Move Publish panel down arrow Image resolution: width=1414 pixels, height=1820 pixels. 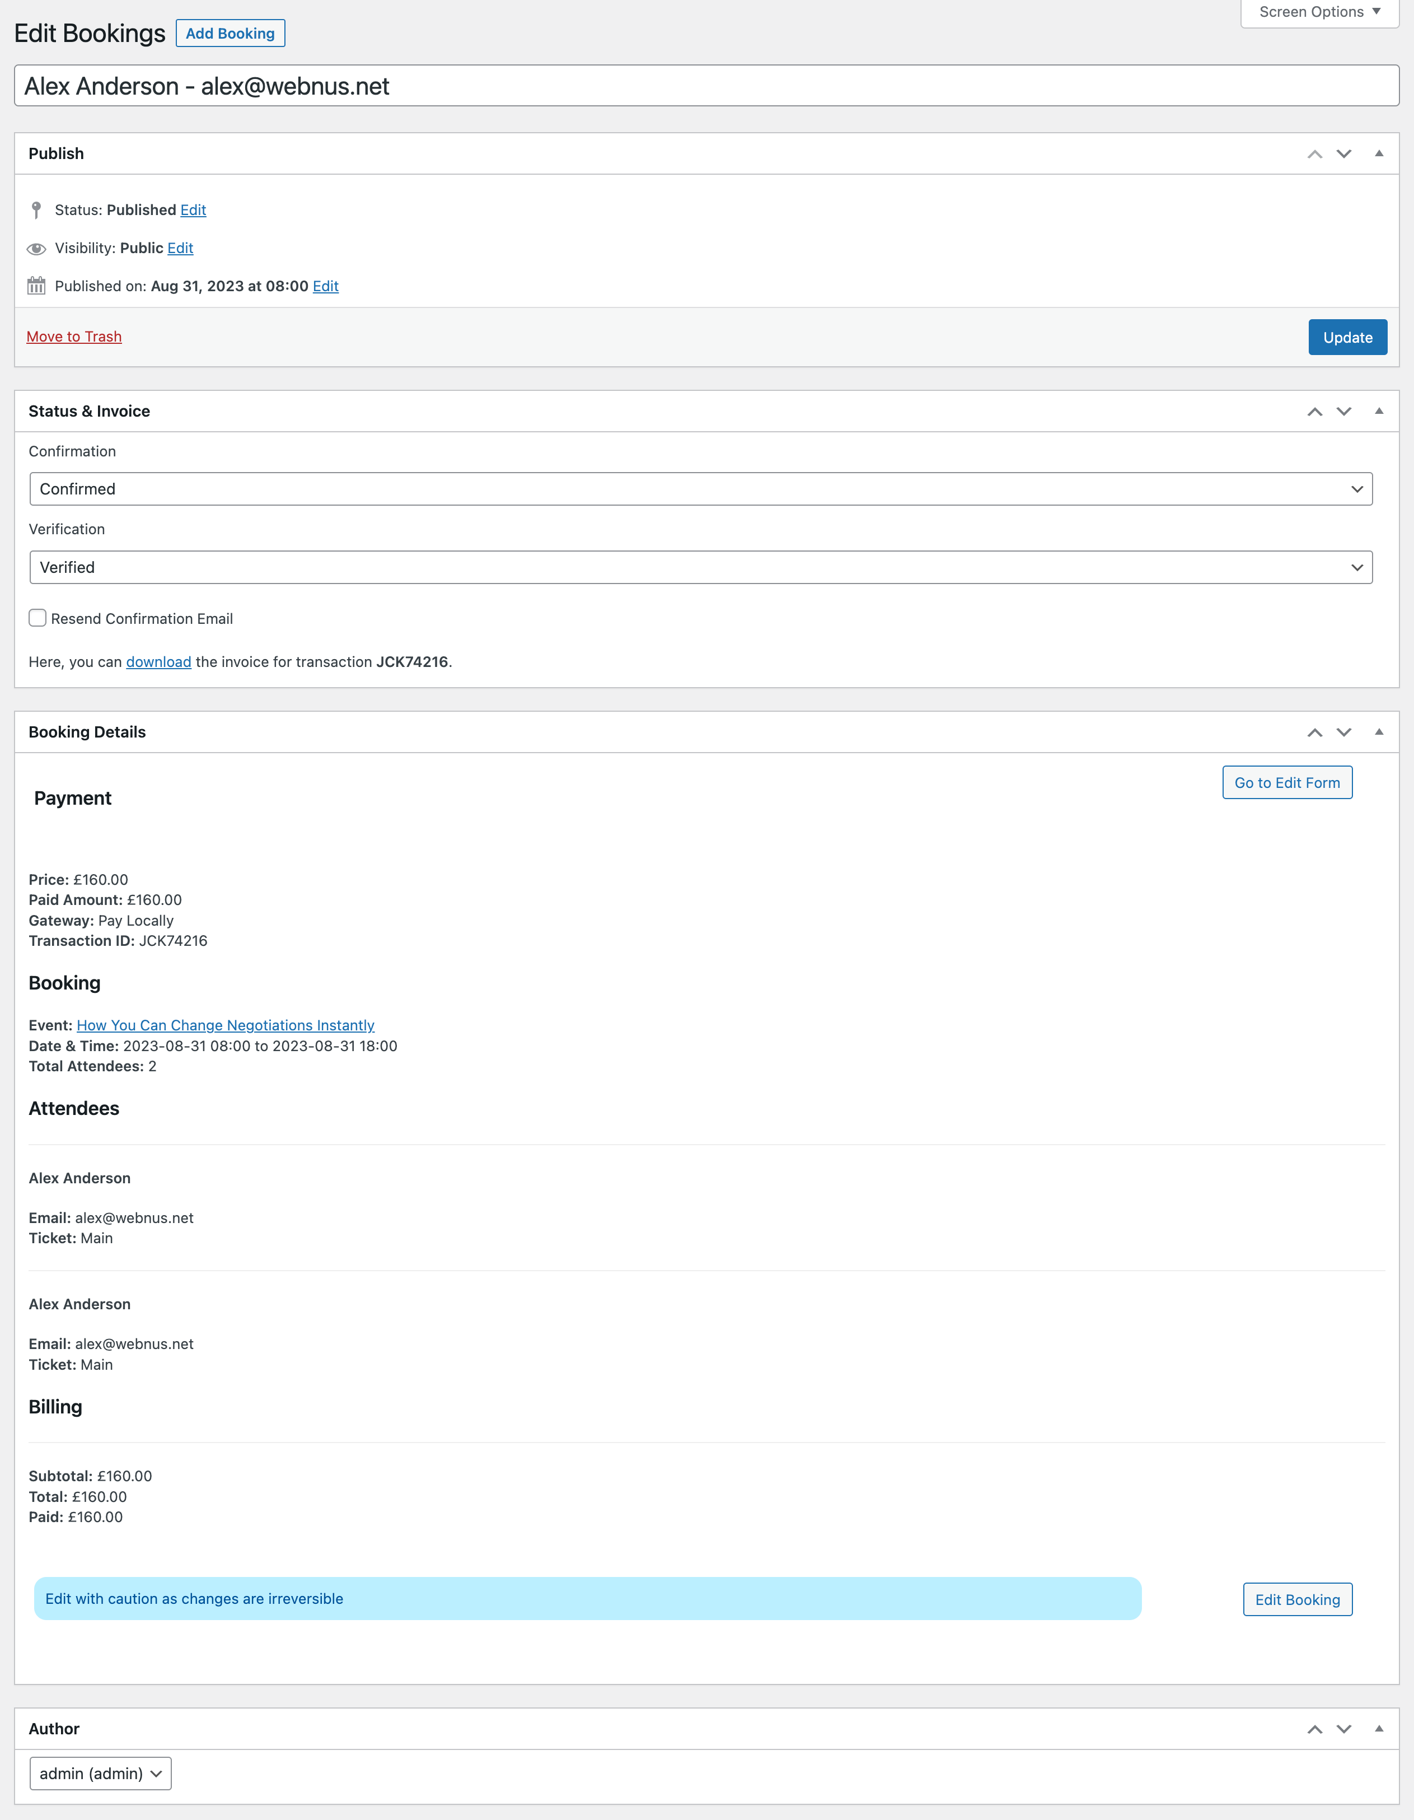pos(1343,154)
